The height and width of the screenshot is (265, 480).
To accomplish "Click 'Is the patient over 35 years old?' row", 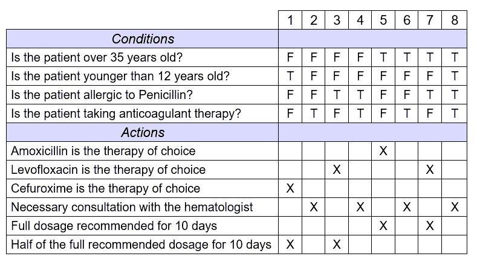I will point(236,57).
